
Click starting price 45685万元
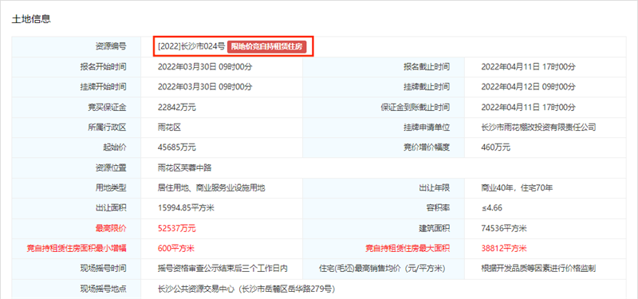click(x=177, y=148)
